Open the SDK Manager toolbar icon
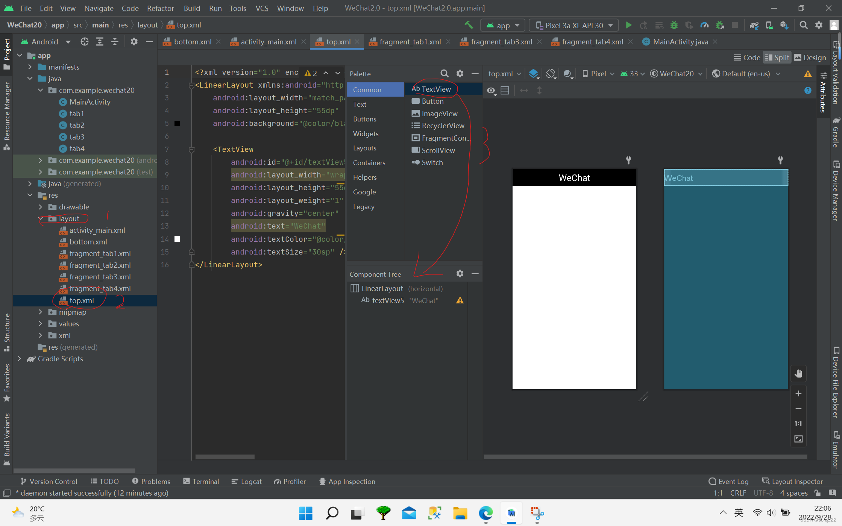 784,25
